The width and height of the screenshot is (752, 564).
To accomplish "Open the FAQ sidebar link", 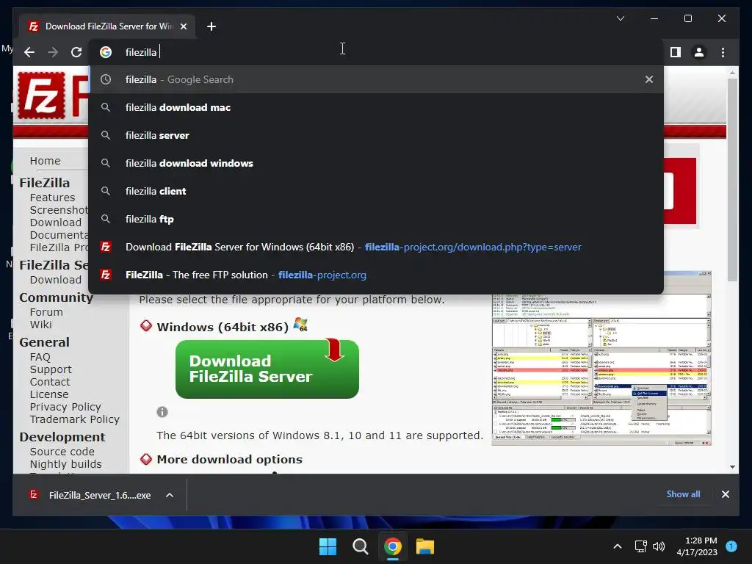I will [x=40, y=357].
